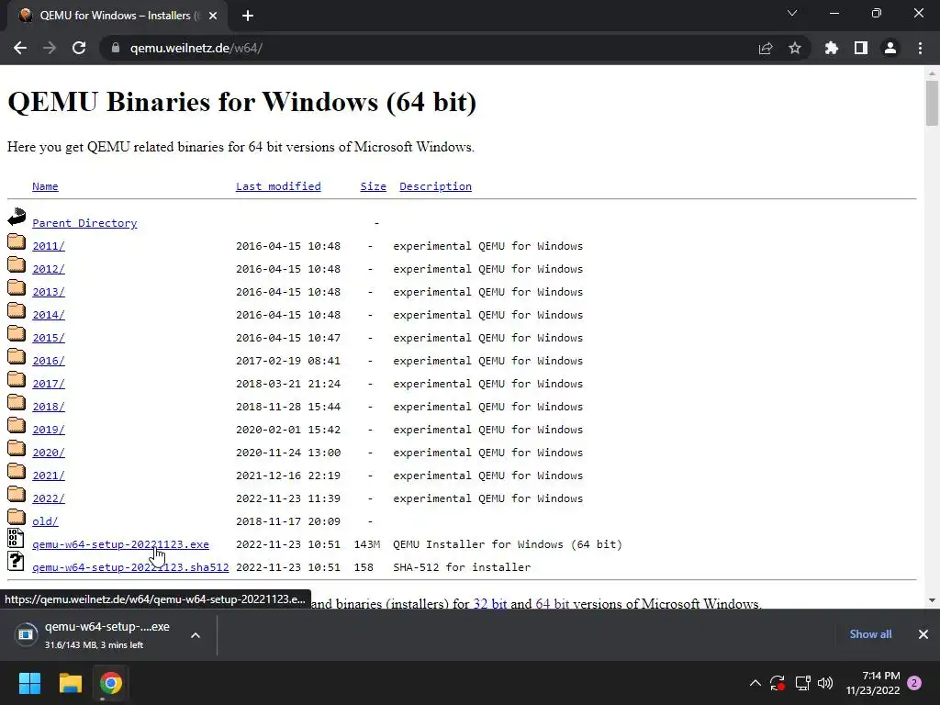Click folder icon beside old/
This screenshot has width=940, height=705.
click(17, 517)
